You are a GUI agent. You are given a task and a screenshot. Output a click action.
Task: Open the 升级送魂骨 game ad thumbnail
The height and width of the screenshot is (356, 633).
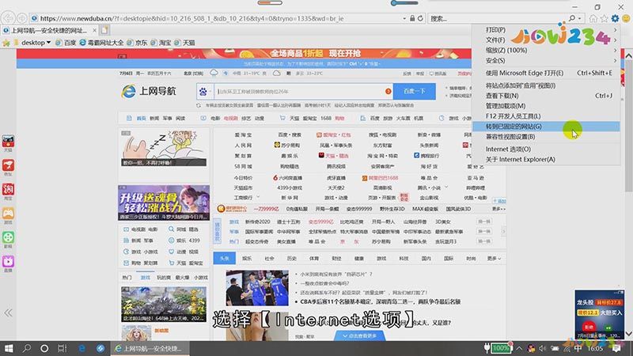coord(164,203)
